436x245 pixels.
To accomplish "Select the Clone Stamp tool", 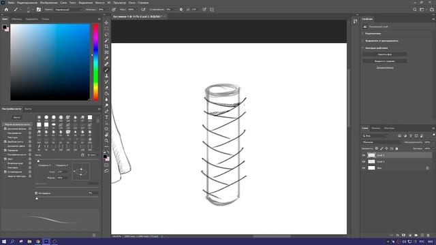I will click(106, 76).
